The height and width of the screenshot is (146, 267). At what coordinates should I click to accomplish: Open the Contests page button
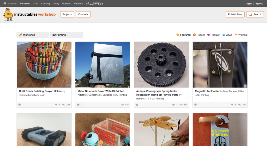point(83,14)
